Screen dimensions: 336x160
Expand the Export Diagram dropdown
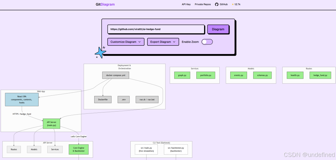pos(163,42)
